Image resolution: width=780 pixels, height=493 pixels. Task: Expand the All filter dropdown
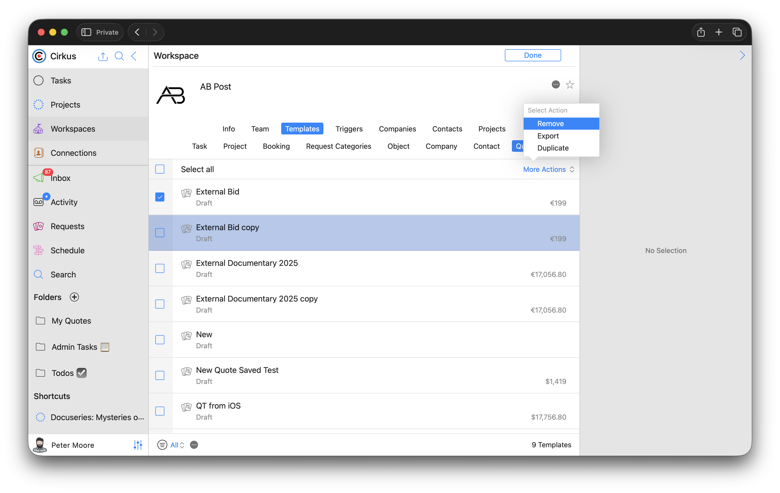177,445
